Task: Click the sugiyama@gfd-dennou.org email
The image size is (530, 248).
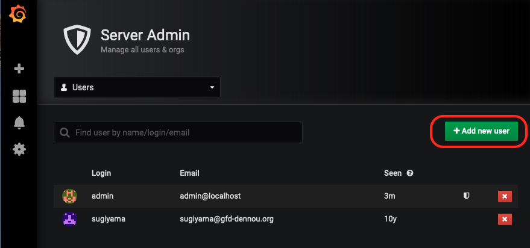Action: [x=227, y=219]
